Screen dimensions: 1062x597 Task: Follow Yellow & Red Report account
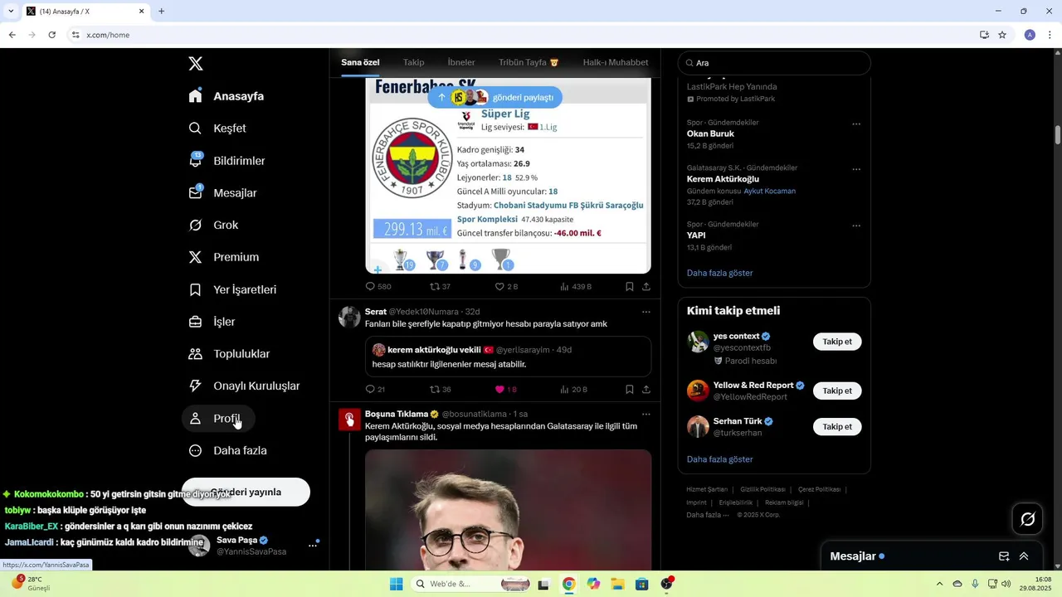point(837,391)
